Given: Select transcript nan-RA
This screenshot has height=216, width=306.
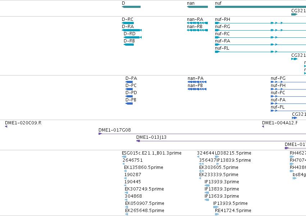Looking at the screenshot, I should pos(197,23).
